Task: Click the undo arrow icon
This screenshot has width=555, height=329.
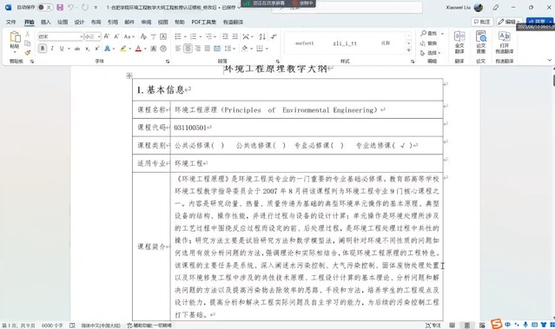Action: pos(71,7)
